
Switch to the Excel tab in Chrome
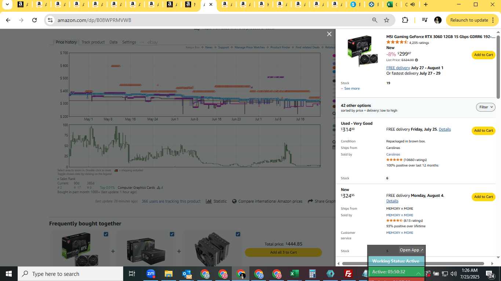pyautogui.click(x=392, y=4)
